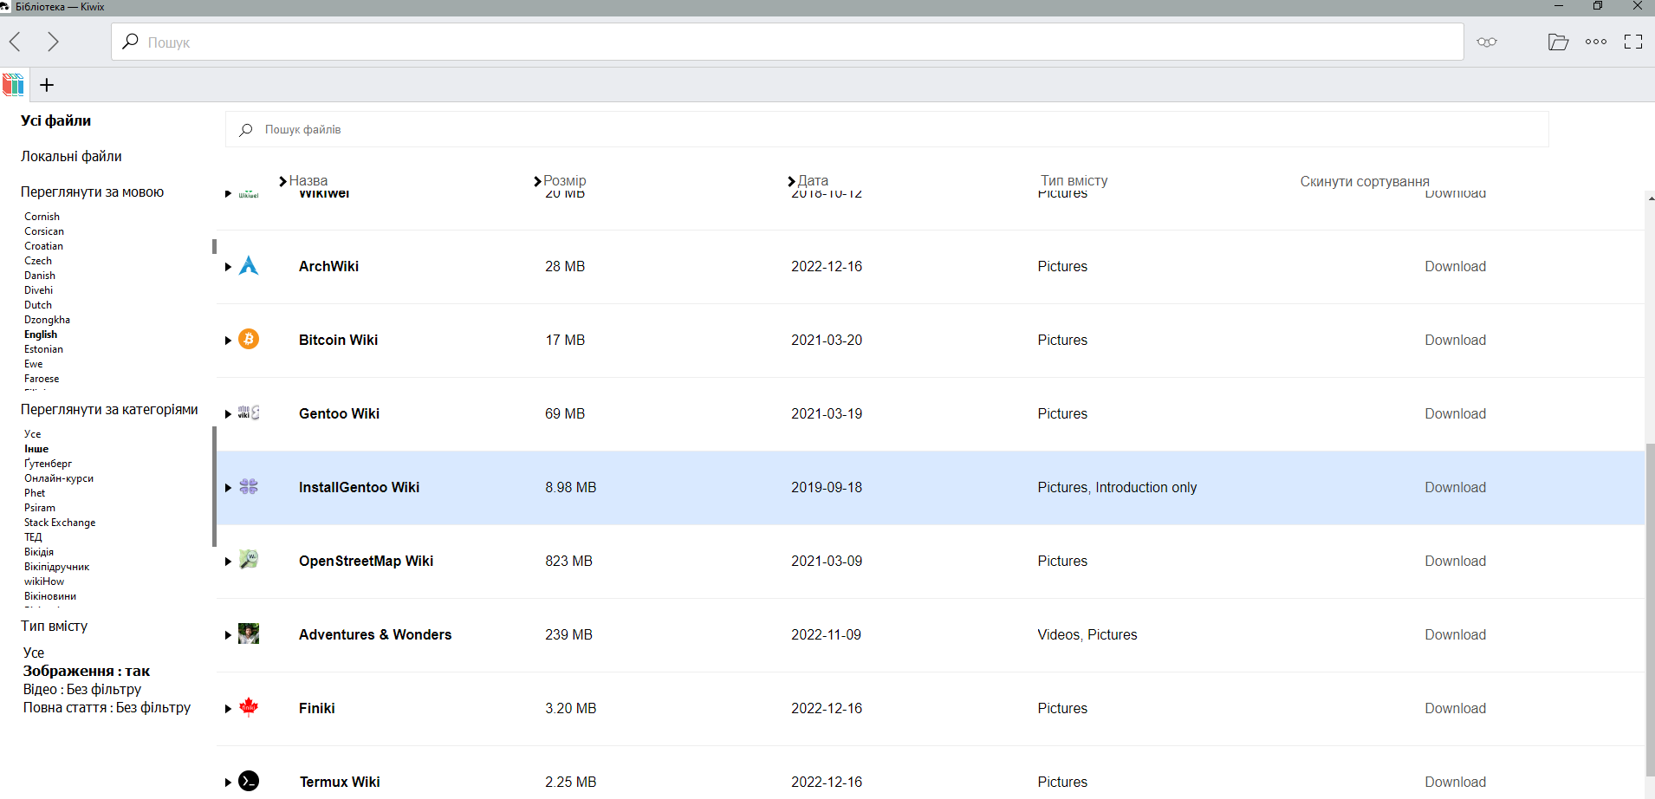Click the Пошук файлів search field
The width and height of the screenshot is (1655, 799).
point(886,129)
